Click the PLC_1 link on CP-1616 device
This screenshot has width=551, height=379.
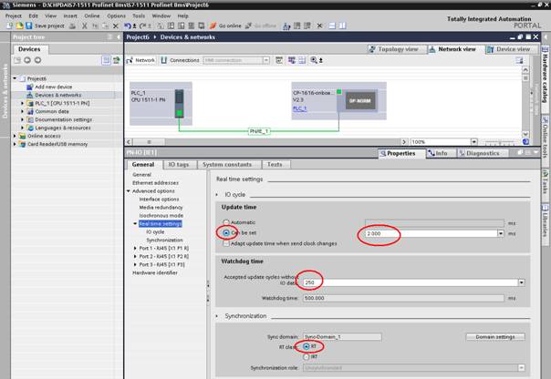(299, 108)
